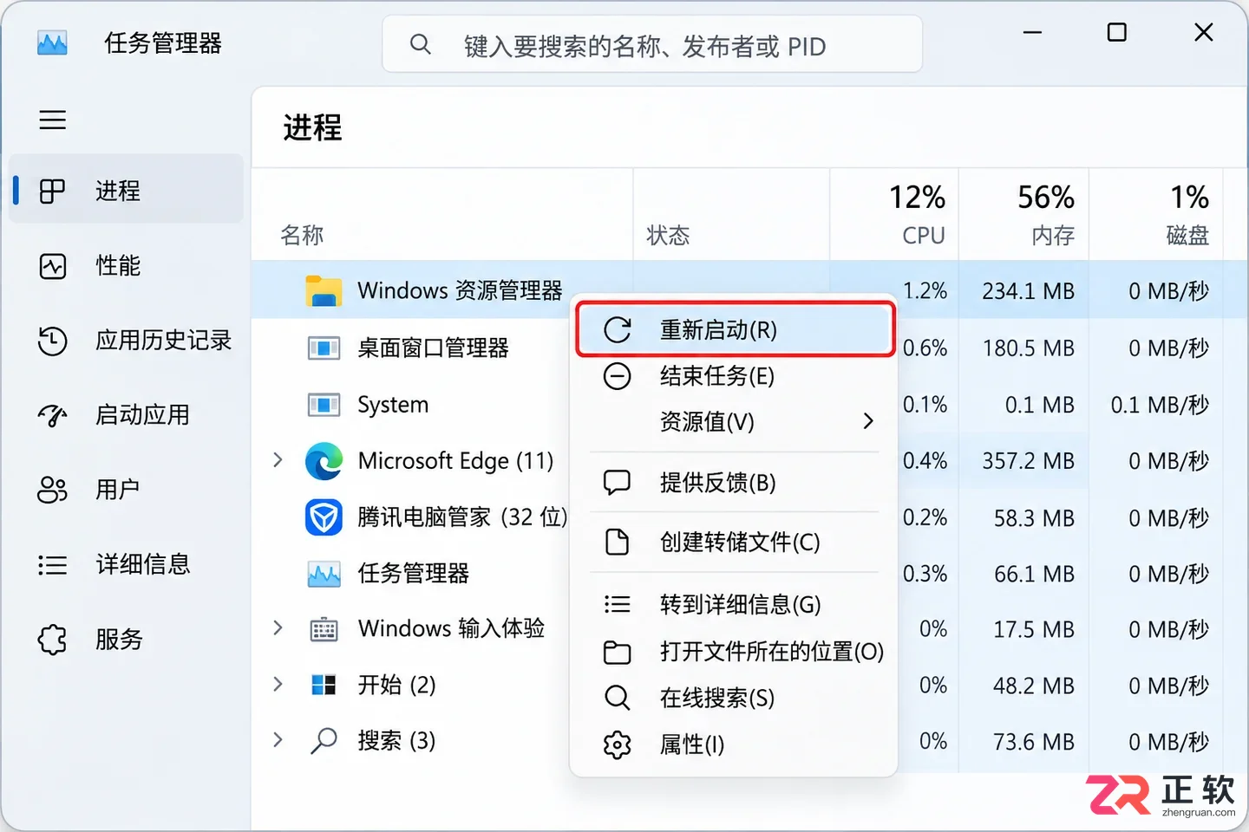Go to the 启动应用 sidebar tab
Screen dimensions: 1249x832
point(127,414)
